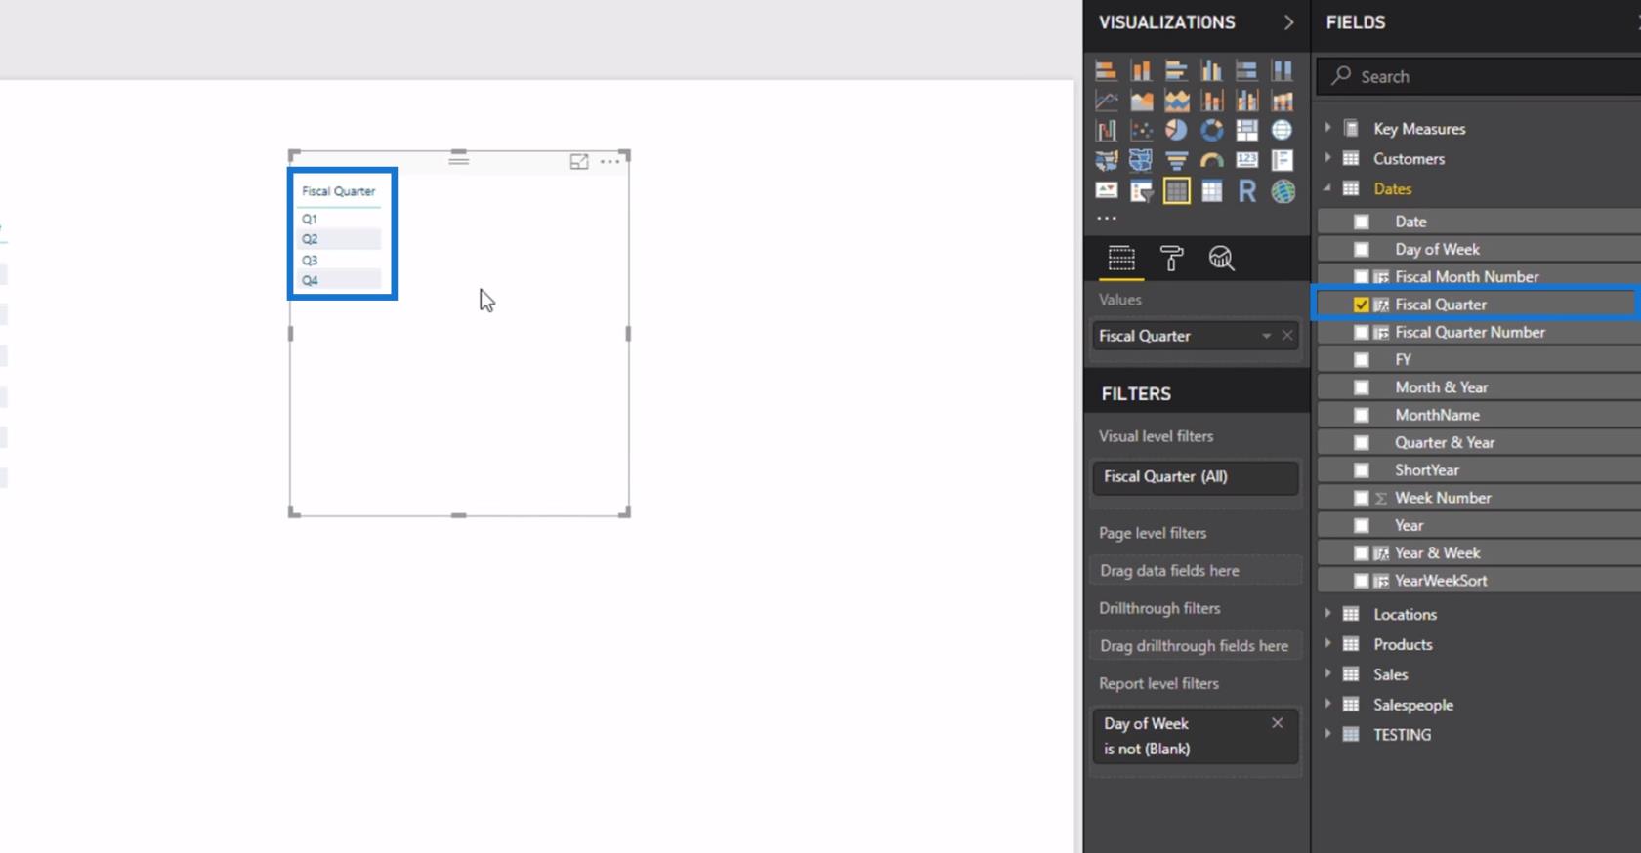
Task: Select the Card (123) visual
Action: tap(1246, 161)
